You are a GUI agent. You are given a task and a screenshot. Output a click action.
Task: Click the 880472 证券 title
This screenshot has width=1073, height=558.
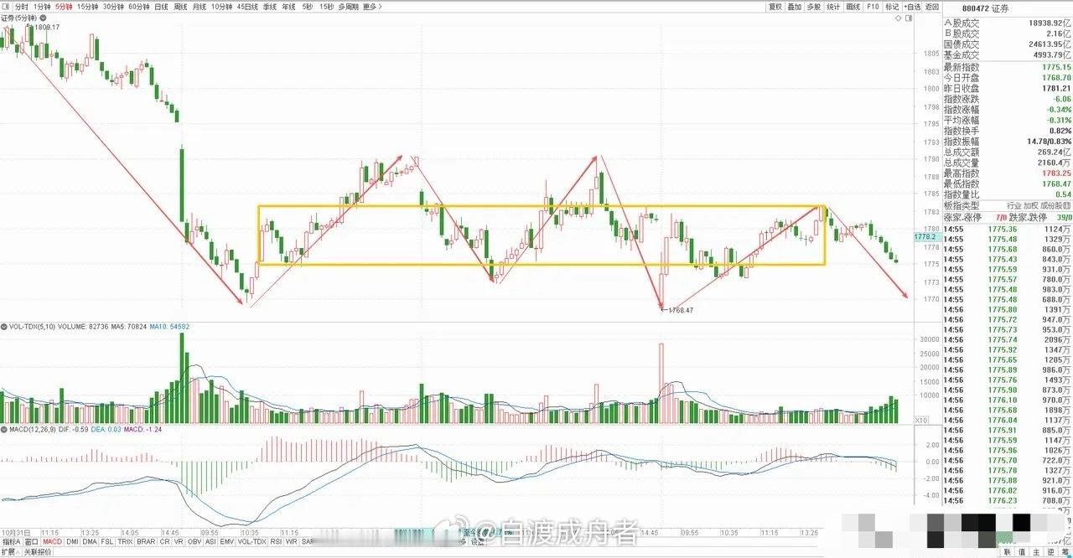point(985,8)
